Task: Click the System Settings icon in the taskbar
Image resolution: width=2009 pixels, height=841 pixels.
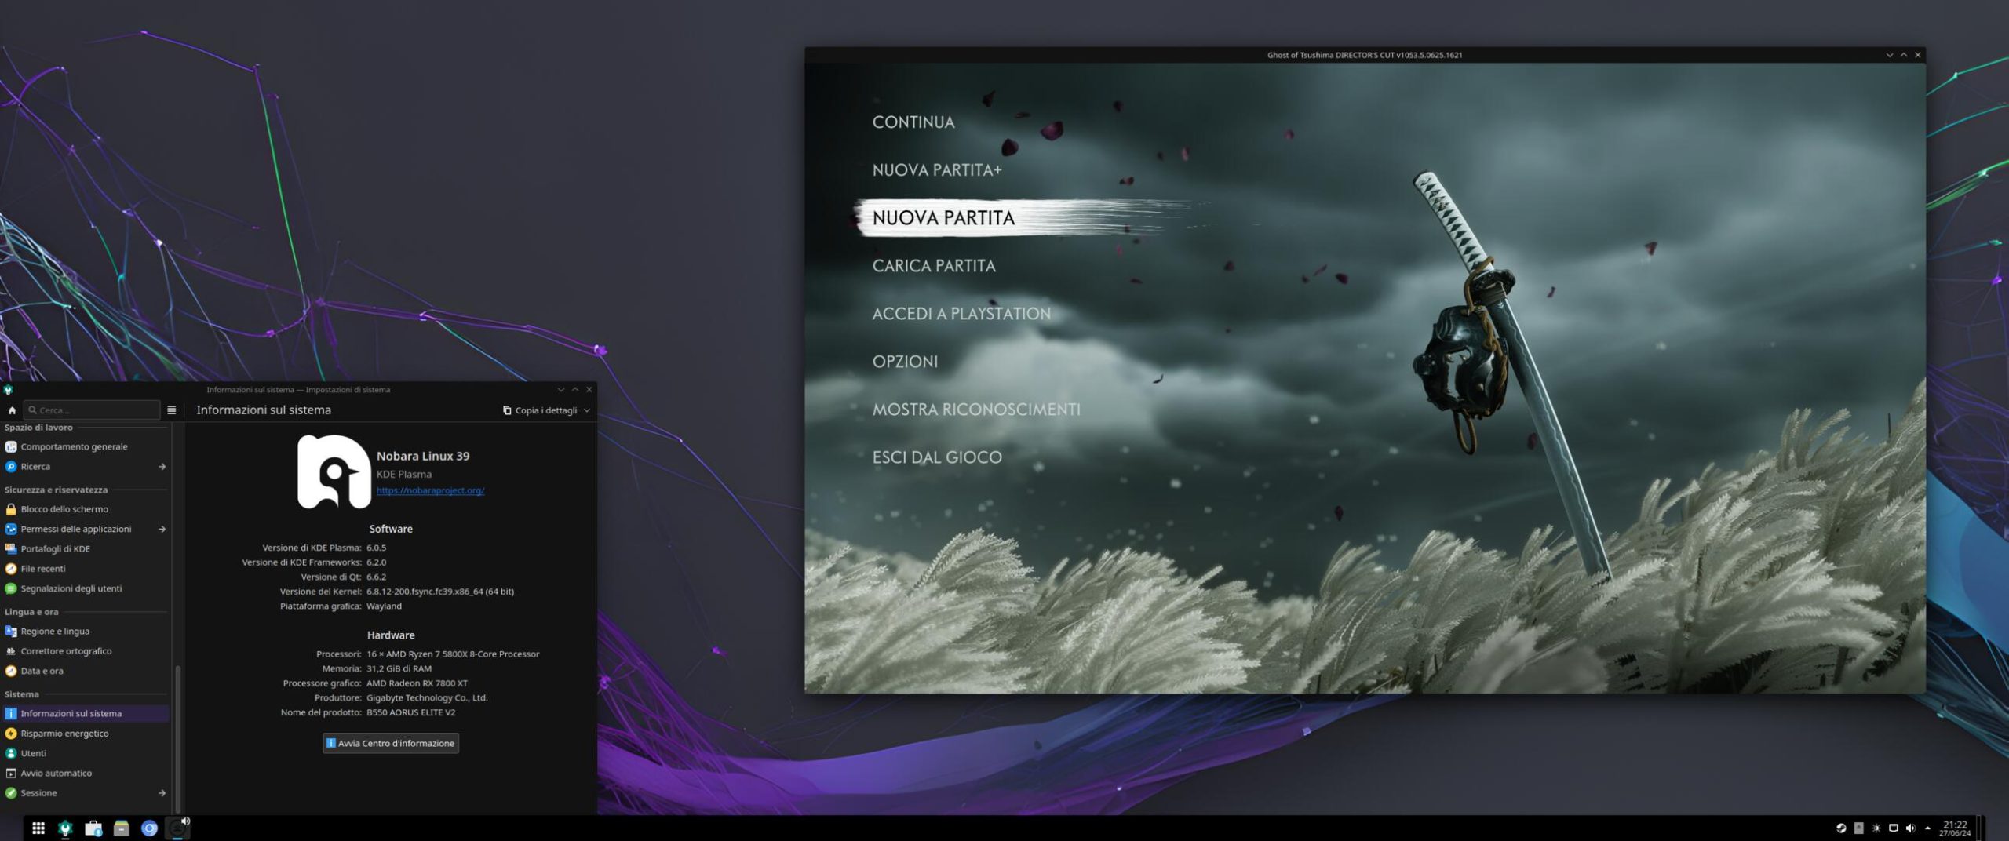Action: pyautogui.click(x=66, y=828)
